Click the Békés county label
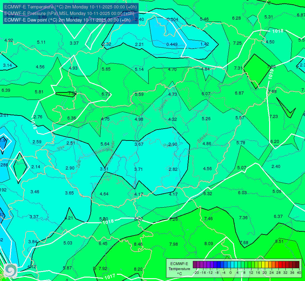The image size is (305, 281). coord(203,138)
